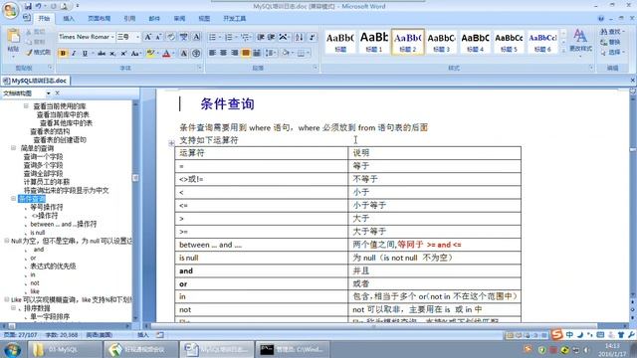Collapse the 条件查询 node in document map
The height and width of the screenshot is (358, 637).
pyautogui.click(x=13, y=199)
